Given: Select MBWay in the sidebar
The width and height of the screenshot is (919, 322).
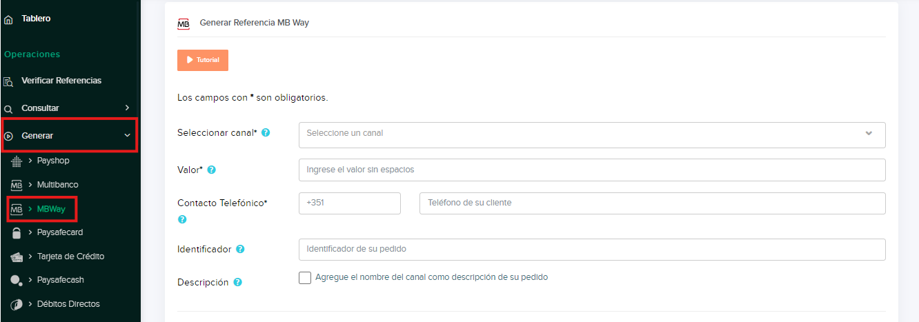Looking at the screenshot, I should click(x=51, y=209).
